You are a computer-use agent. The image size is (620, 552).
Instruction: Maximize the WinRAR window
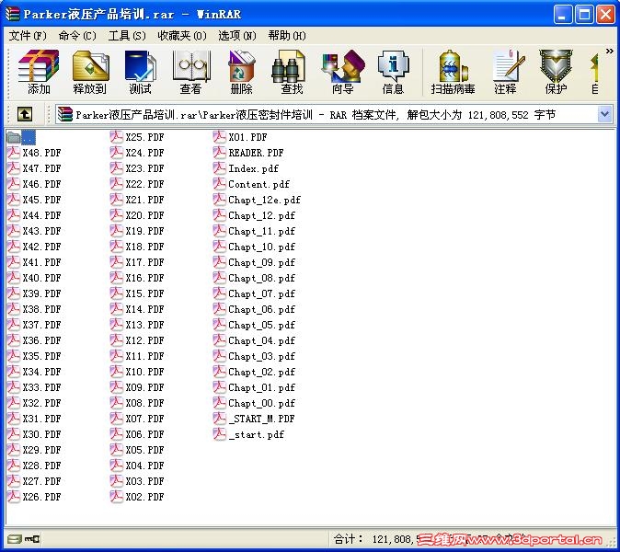[x=584, y=15]
